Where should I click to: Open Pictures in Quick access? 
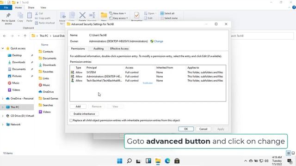click(x=17, y=76)
